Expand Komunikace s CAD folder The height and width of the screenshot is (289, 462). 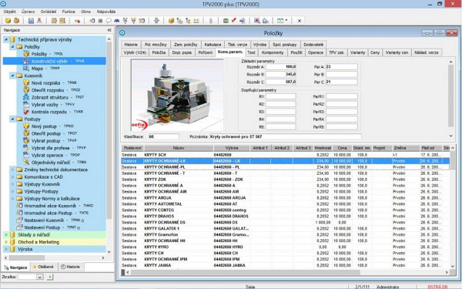12,177
